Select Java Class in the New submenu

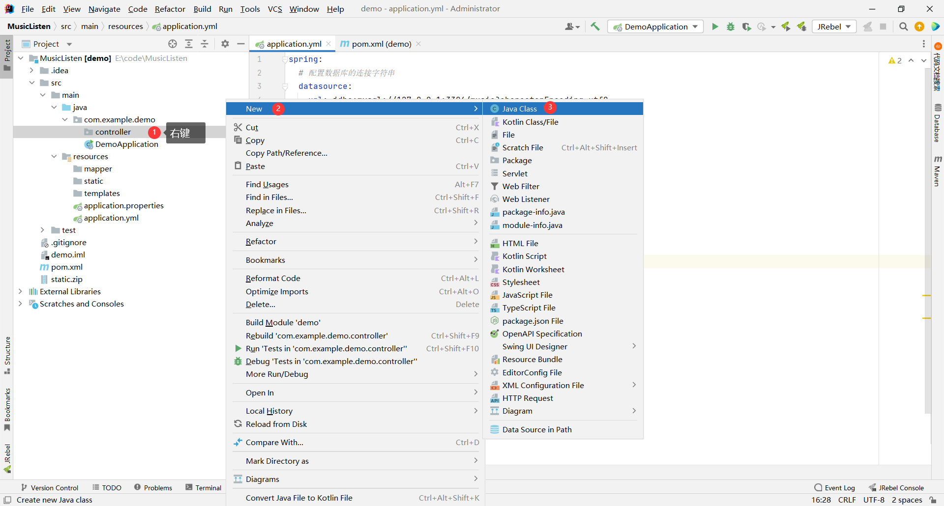tap(563, 109)
